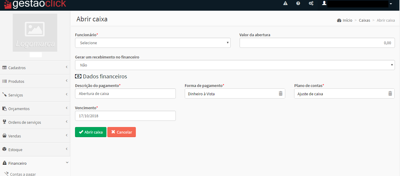Image resolution: width=400 pixels, height=176 pixels.
Task: Click the green Abrir caixa button
Action: tap(91, 132)
